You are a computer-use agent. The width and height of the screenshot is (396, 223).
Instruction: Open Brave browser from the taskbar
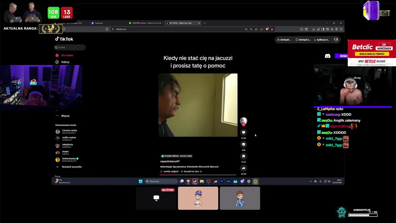click(x=188, y=181)
